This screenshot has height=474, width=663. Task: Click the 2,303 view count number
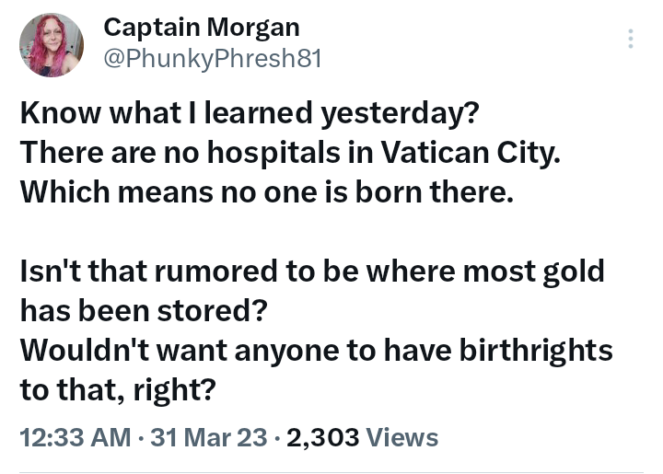323,438
